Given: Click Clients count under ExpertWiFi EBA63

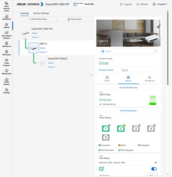Looking at the screenshot, I should tap(52, 67).
